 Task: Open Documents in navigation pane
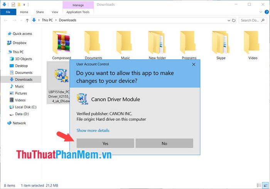pyautogui.click(x=24, y=73)
